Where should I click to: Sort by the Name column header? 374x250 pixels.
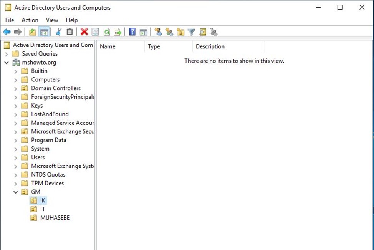coord(121,46)
